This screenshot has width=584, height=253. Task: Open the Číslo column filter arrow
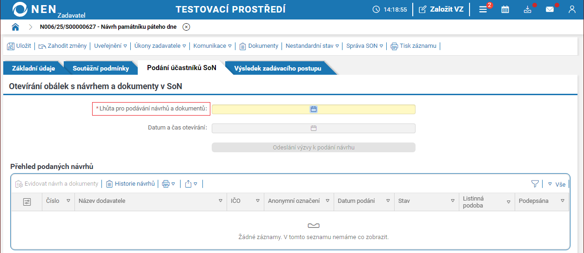(68, 201)
